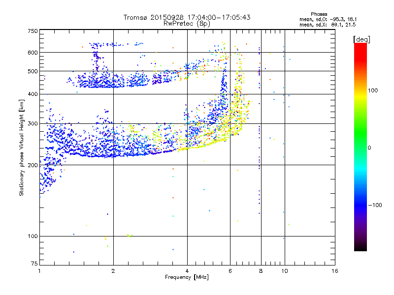
Task: Click the x-axis tick label '16'
Action: [x=335, y=271]
